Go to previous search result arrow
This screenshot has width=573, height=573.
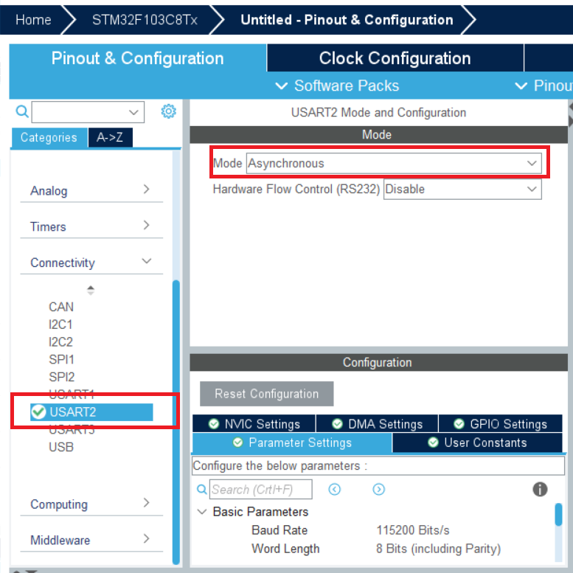coord(334,490)
